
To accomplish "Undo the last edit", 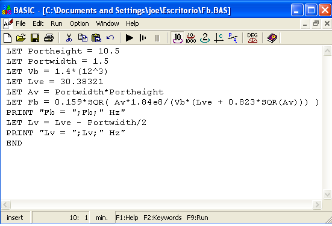I will point(110,38).
